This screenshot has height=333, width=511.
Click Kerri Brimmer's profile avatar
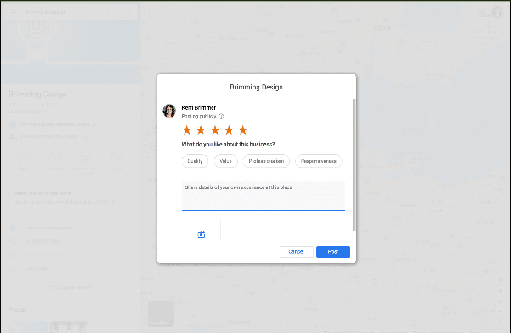pos(169,111)
